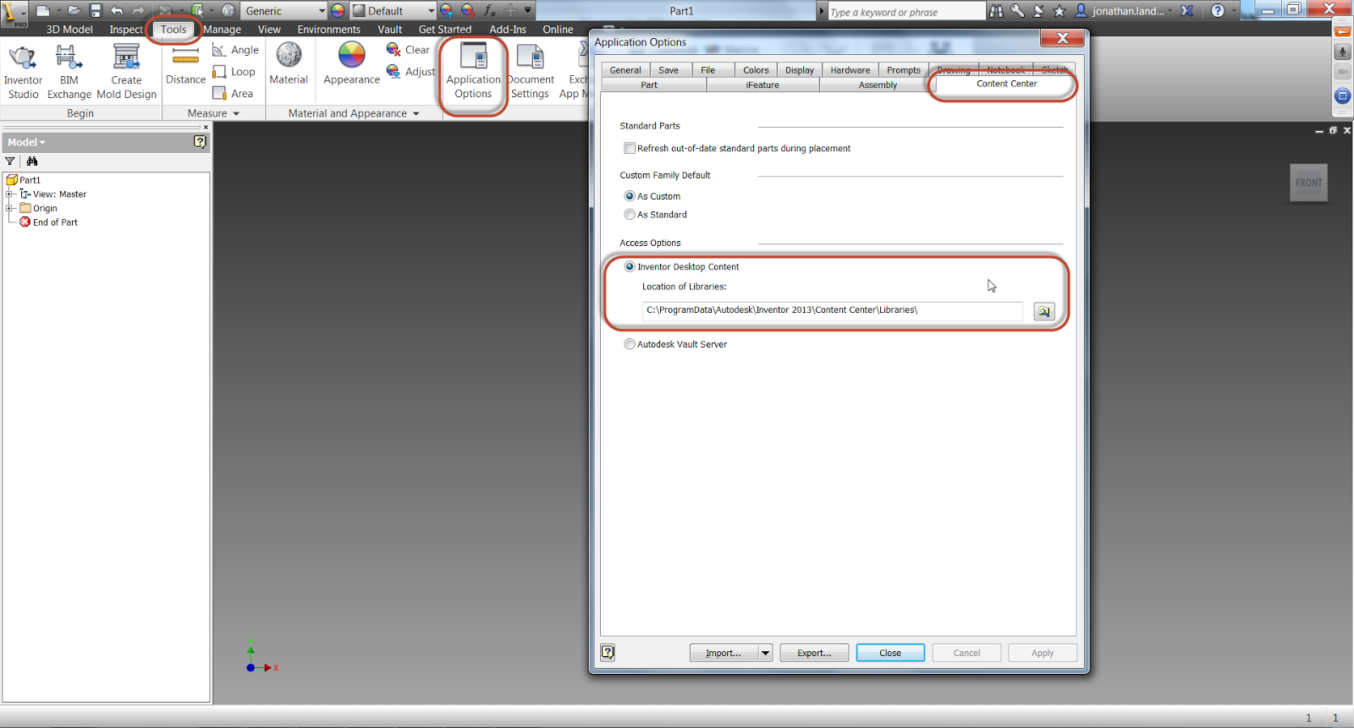Click the Favorites star icon

point(1059,10)
